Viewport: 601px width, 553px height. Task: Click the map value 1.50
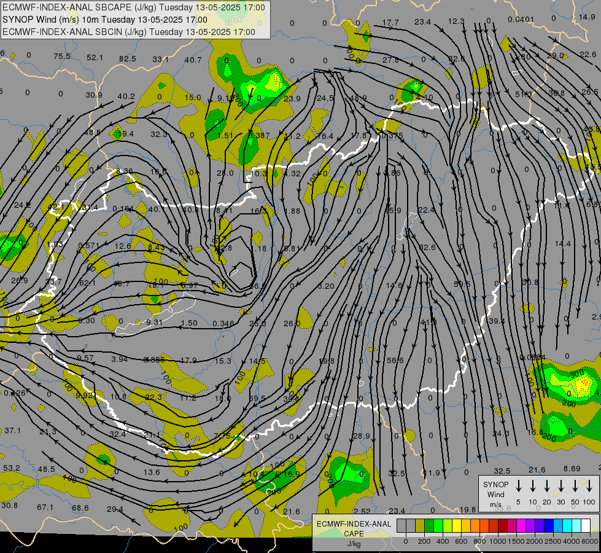(x=189, y=323)
